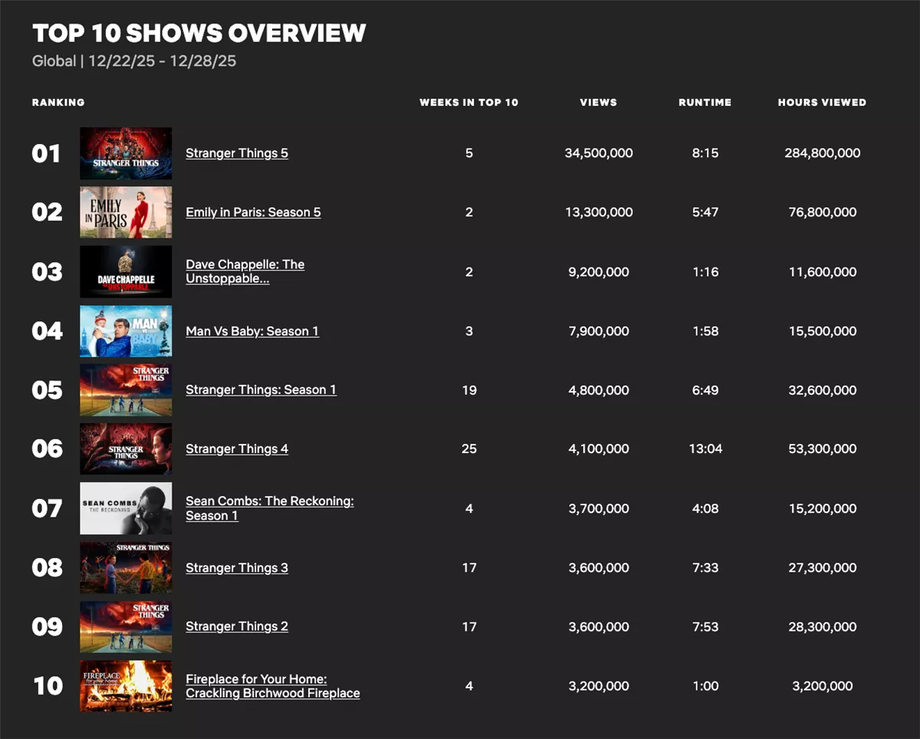Click the Views column header
The height and width of the screenshot is (739, 920).
598,102
